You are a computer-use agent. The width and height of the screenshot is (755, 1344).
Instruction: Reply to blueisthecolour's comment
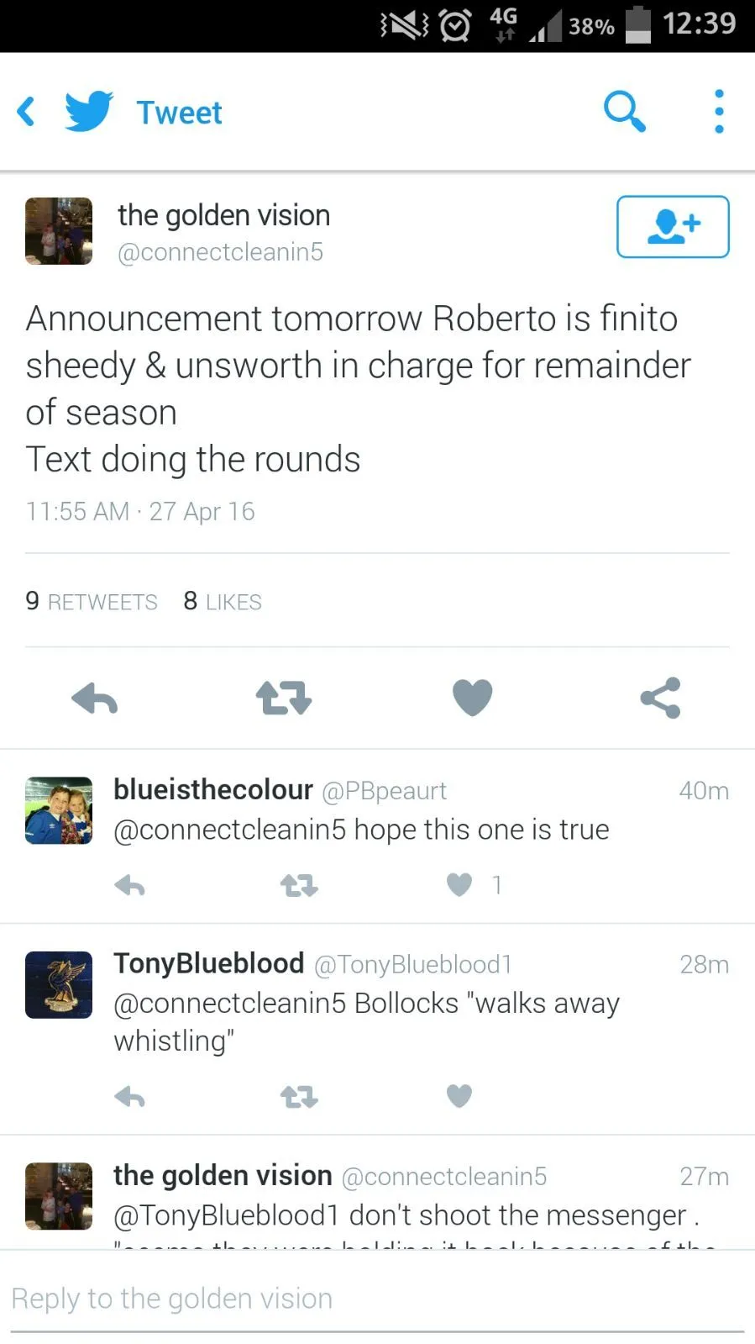tap(130, 885)
